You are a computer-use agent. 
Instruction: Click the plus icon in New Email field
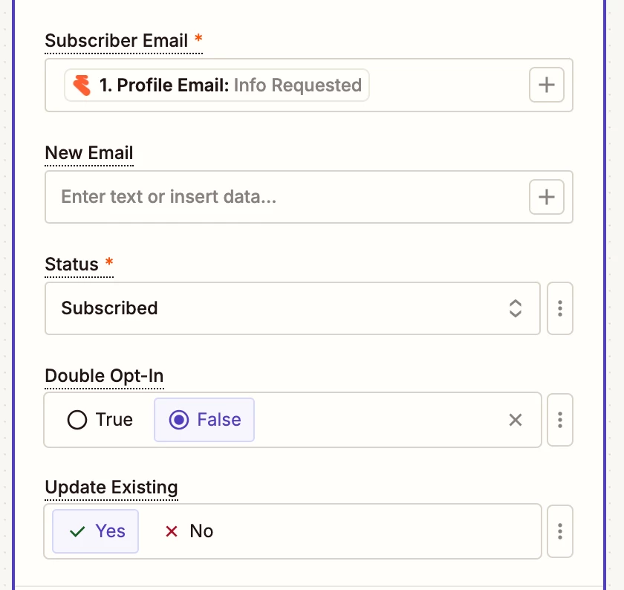pyautogui.click(x=547, y=197)
